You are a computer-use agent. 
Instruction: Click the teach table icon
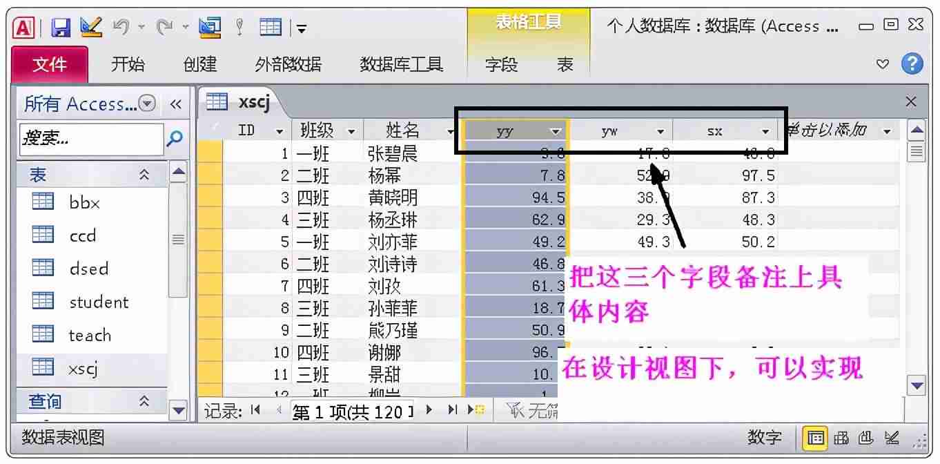tap(43, 334)
